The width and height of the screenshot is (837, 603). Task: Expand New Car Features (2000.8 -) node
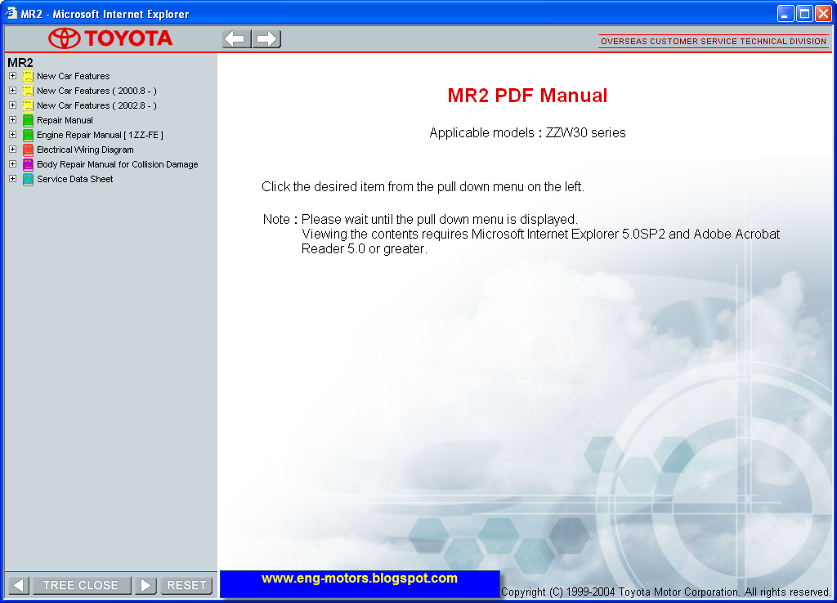12,91
